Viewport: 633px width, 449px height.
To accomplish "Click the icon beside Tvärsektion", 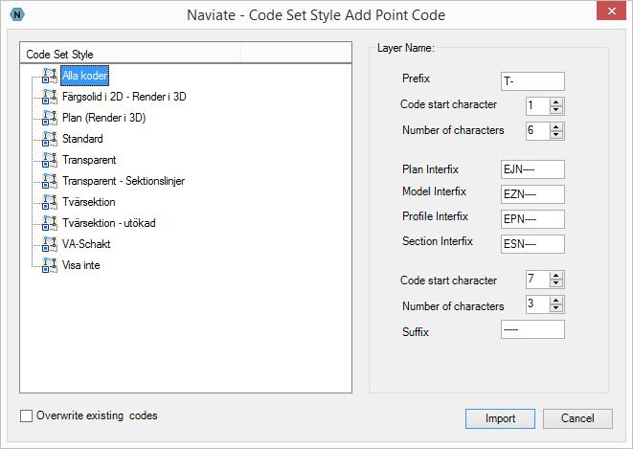I will 50,202.
